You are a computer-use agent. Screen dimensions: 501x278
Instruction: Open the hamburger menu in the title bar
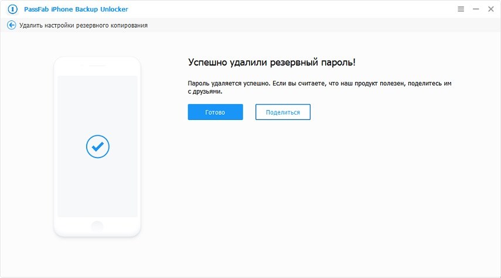click(461, 9)
